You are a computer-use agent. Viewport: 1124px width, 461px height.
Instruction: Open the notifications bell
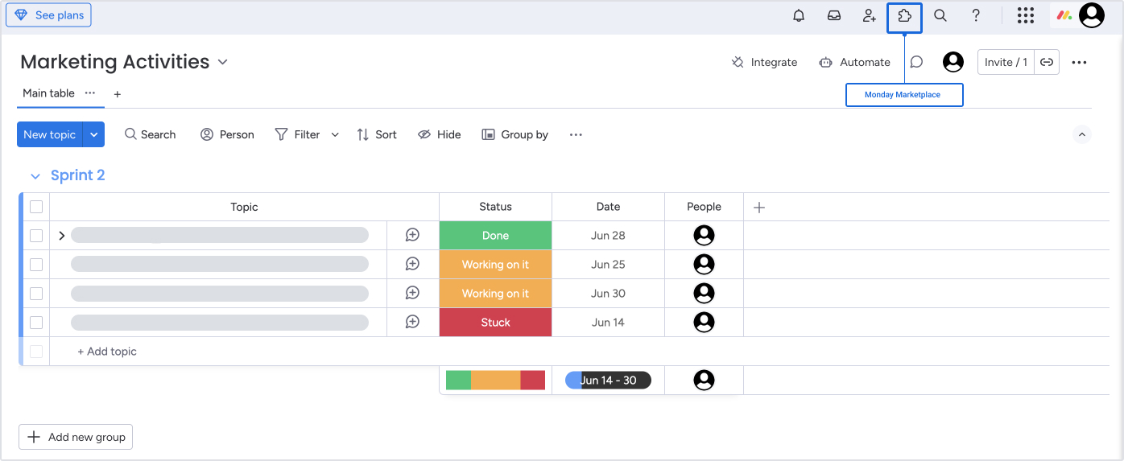[x=799, y=15]
